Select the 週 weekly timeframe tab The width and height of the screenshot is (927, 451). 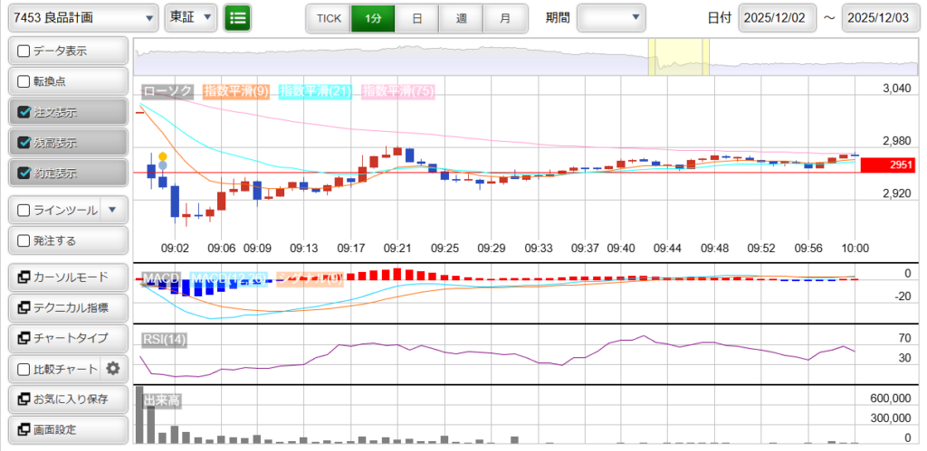click(461, 18)
